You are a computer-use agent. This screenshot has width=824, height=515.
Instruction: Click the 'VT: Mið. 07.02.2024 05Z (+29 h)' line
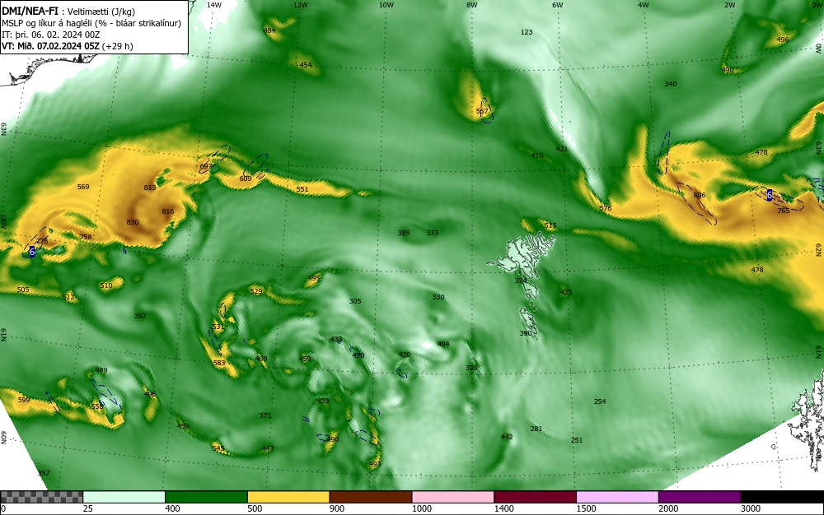click(x=68, y=46)
